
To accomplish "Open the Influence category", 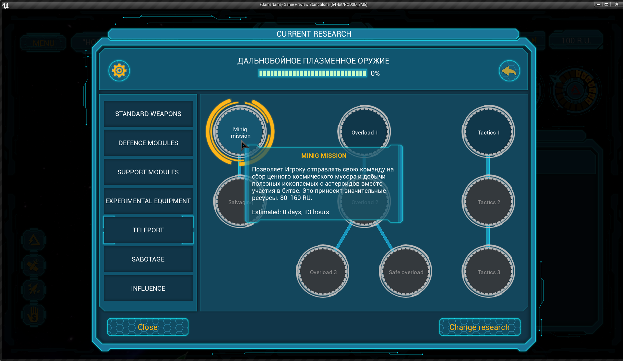I will point(148,288).
